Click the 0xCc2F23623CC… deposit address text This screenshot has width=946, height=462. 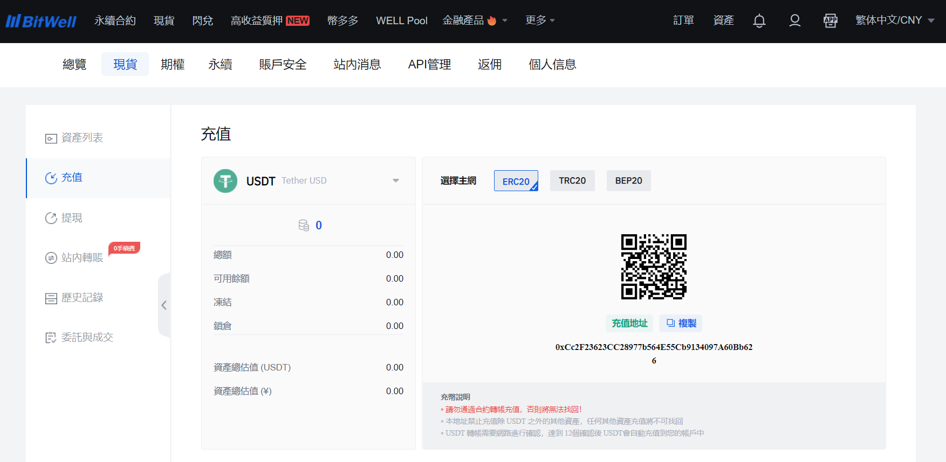[x=654, y=354]
